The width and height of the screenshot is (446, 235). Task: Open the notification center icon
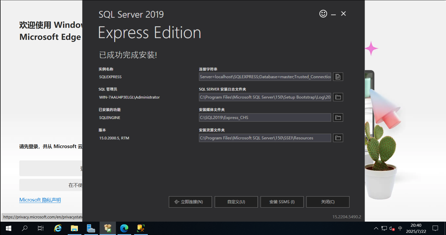point(435,228)
